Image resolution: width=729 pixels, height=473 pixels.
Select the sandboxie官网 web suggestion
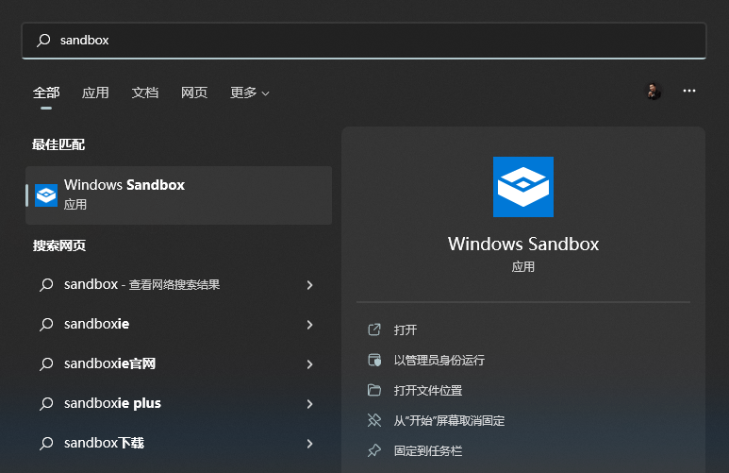click(x=176, y=363)
